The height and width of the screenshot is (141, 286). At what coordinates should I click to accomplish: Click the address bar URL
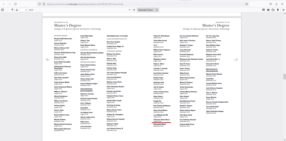[84, 4]
